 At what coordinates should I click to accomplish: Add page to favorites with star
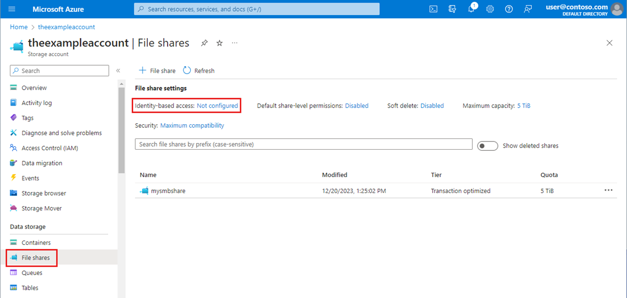point(219,43)
